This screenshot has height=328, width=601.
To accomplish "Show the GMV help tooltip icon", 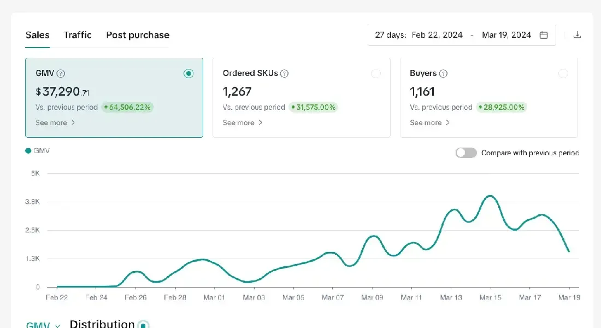I will click(x=61, y=73).
